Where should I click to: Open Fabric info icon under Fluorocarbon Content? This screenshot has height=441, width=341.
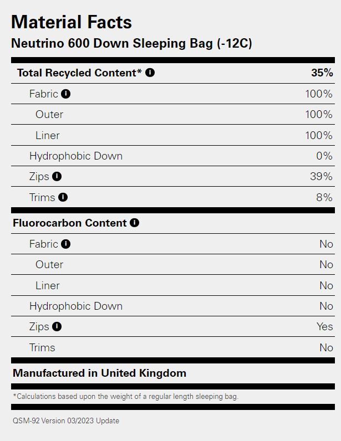click(66, 244)
